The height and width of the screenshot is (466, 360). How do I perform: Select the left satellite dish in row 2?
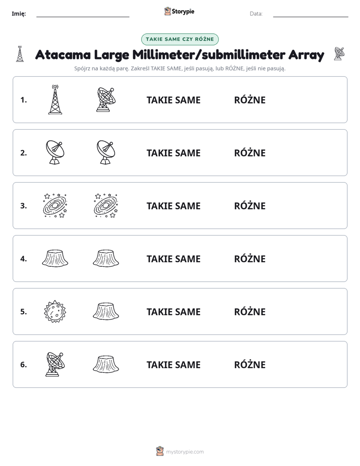click(55, 152)
